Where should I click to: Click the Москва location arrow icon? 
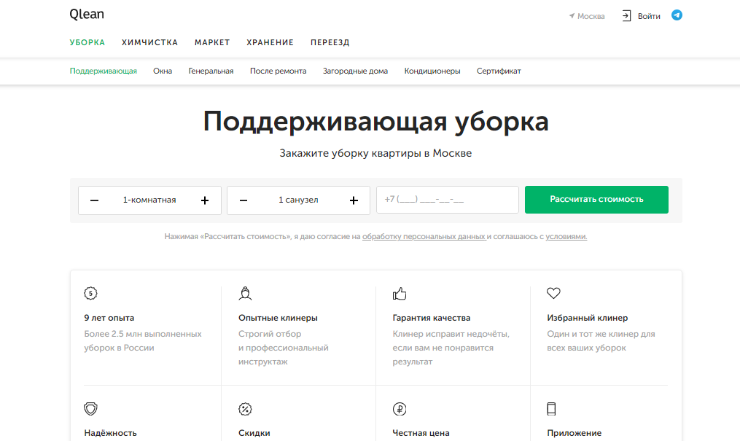572,16
